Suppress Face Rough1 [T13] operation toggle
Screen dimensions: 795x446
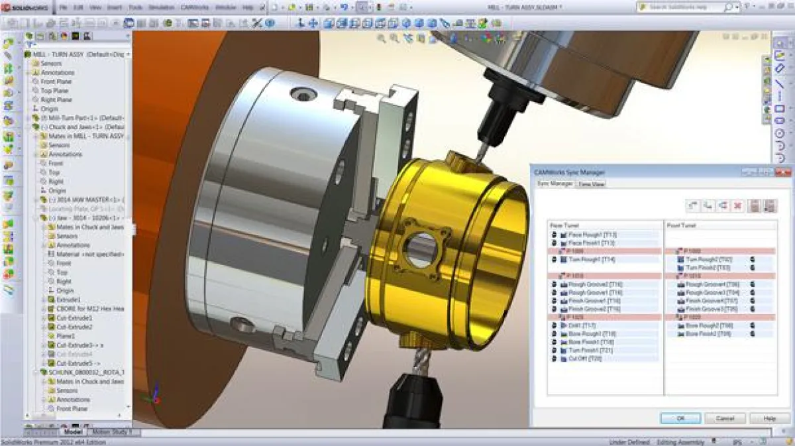coord(555,233)
